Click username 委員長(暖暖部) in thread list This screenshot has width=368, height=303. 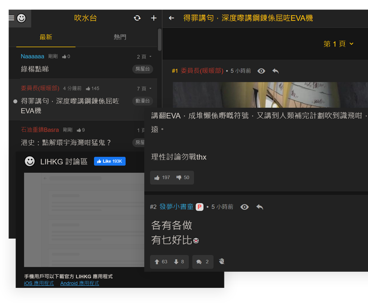[40, 89]
